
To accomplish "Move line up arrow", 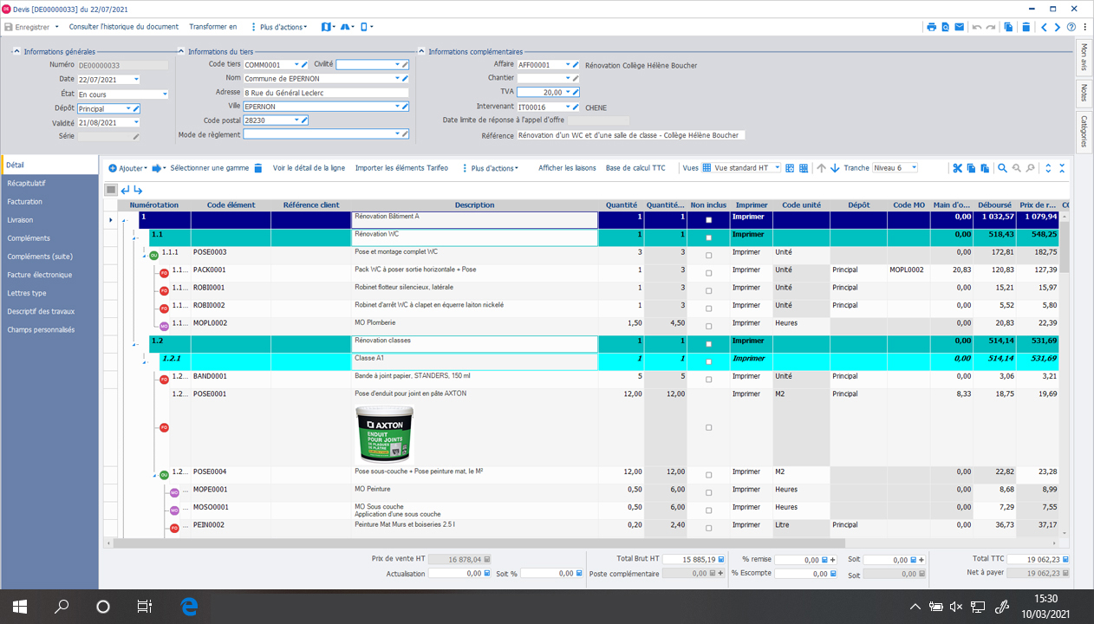I will click(x=821, y=168).
